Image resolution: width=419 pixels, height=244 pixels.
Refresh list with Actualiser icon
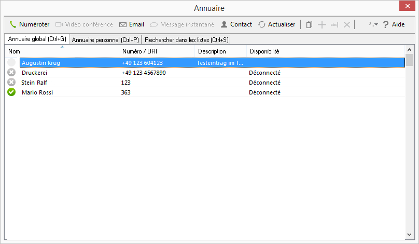tap(262, 24)
